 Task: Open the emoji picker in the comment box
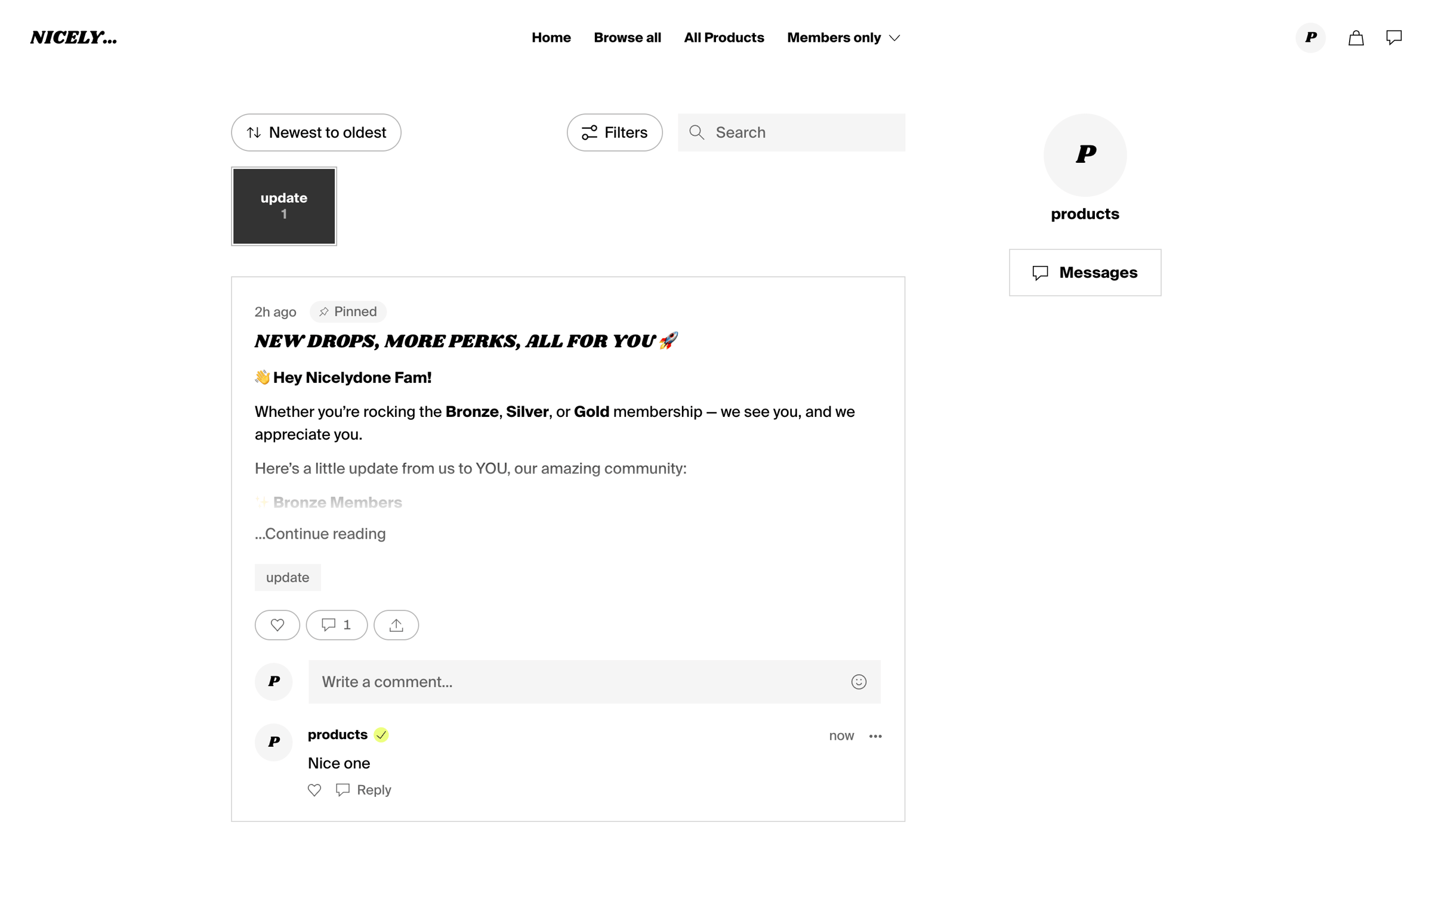click(858, 681)
